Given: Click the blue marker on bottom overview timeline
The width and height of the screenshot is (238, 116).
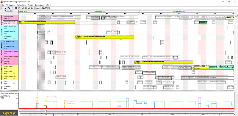Looking at the screenshot, I should [54, 115].
